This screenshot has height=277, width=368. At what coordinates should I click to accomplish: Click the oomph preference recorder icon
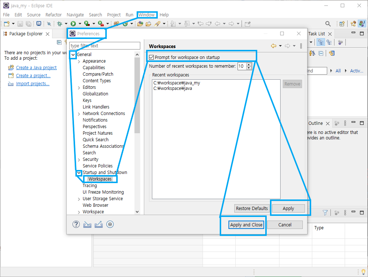[110, 225]
